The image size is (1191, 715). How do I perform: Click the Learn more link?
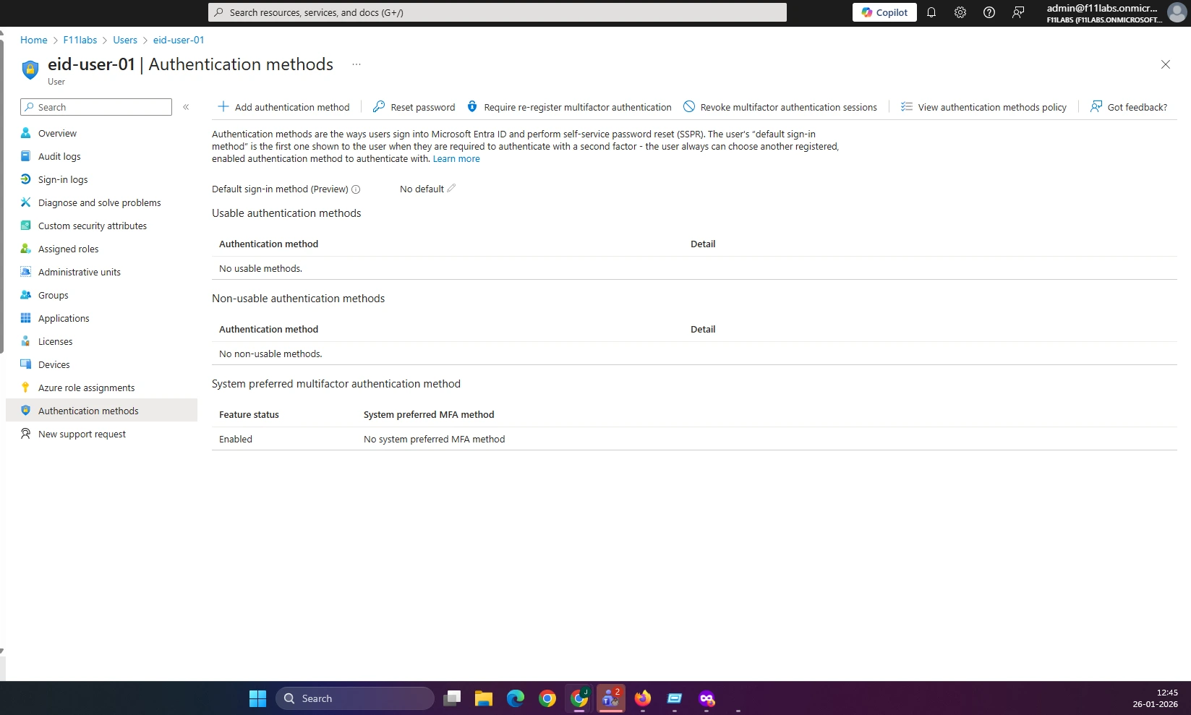(456, 159)
